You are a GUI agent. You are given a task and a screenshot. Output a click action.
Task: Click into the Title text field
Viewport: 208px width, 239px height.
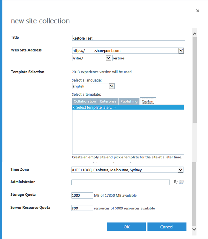pyautogui.click(x=128, y=38)
